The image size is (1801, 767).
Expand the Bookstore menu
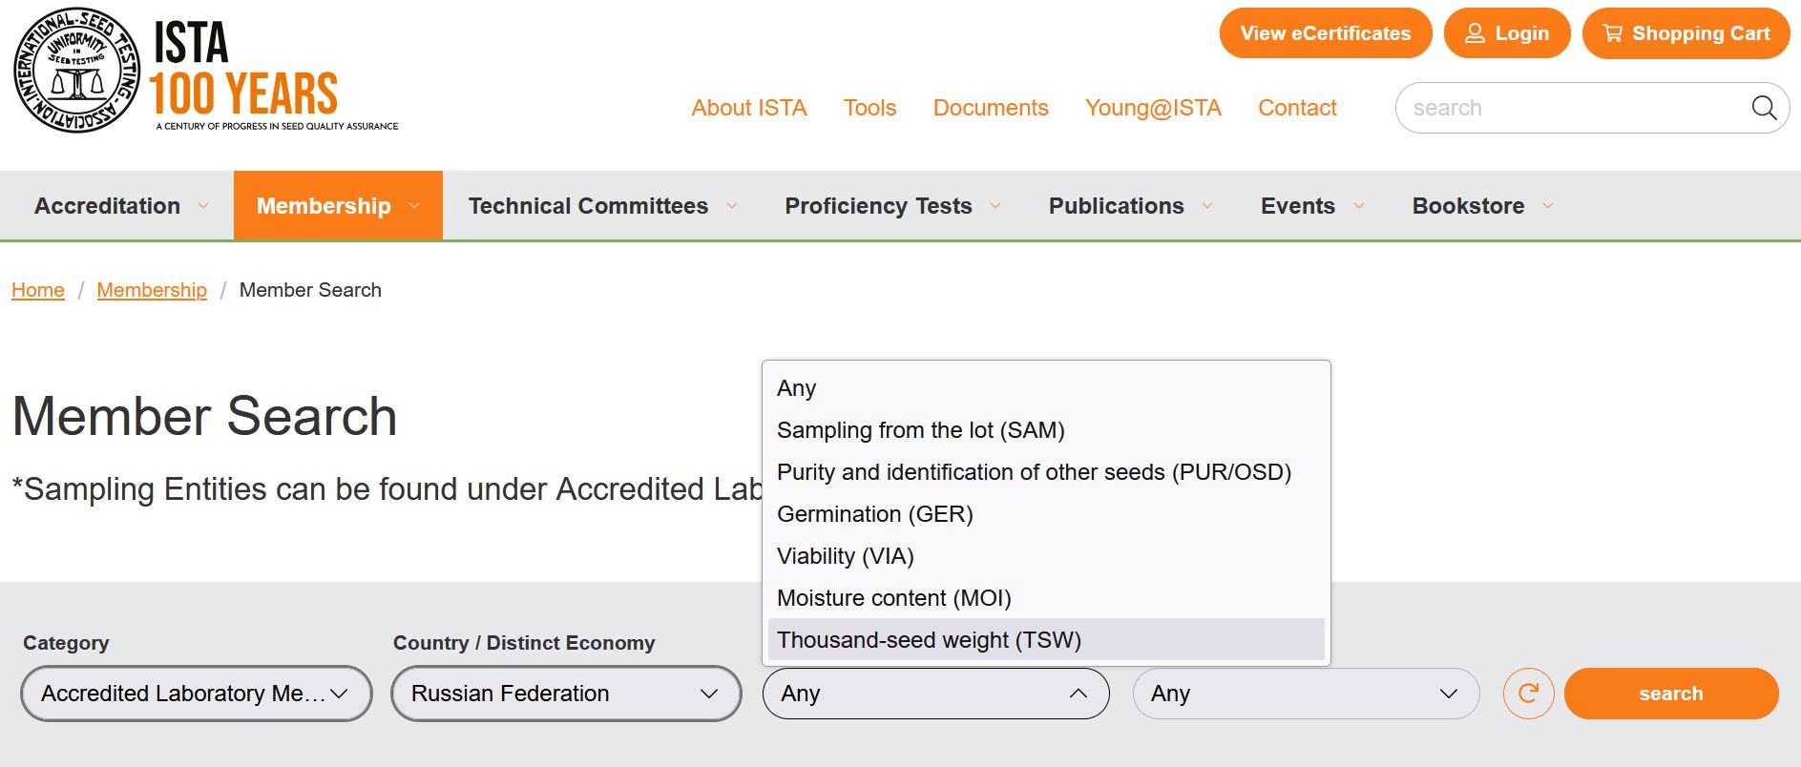tap(1482, 206)
